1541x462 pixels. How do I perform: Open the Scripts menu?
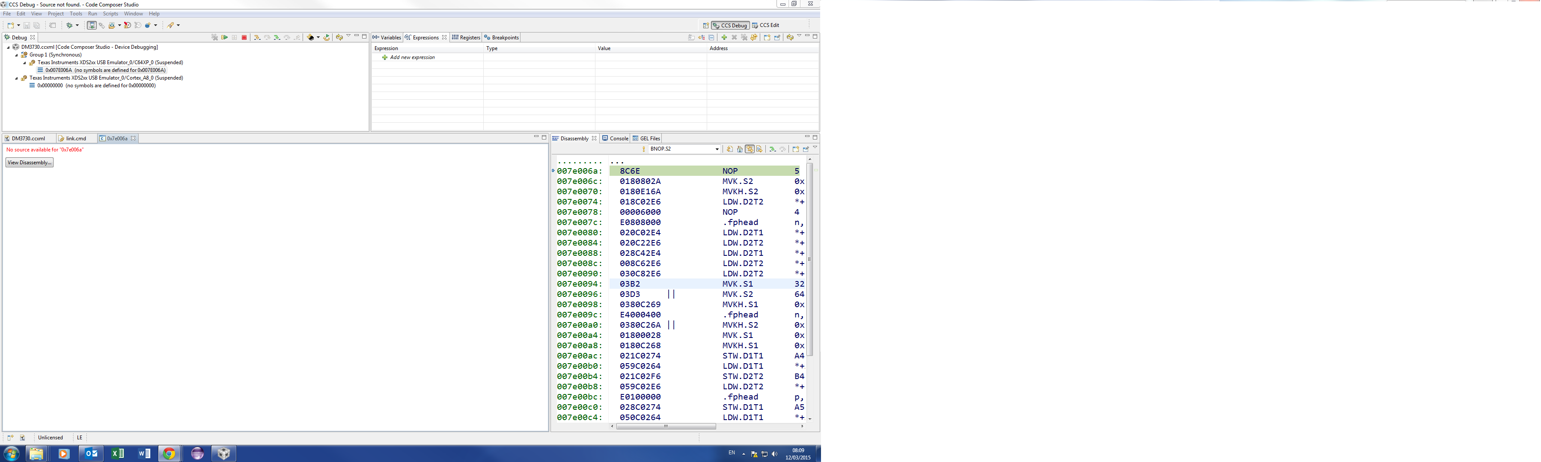[x=111, y=14]
